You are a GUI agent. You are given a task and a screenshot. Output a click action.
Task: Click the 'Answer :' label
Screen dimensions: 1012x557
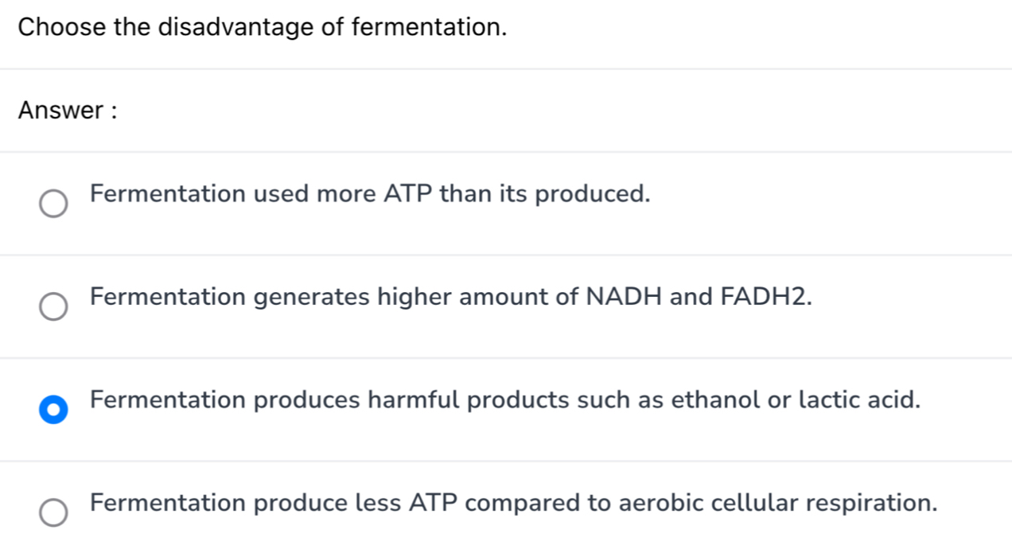tap(68, 110)
